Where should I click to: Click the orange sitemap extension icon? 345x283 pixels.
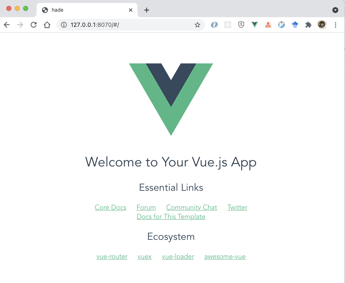268,25
